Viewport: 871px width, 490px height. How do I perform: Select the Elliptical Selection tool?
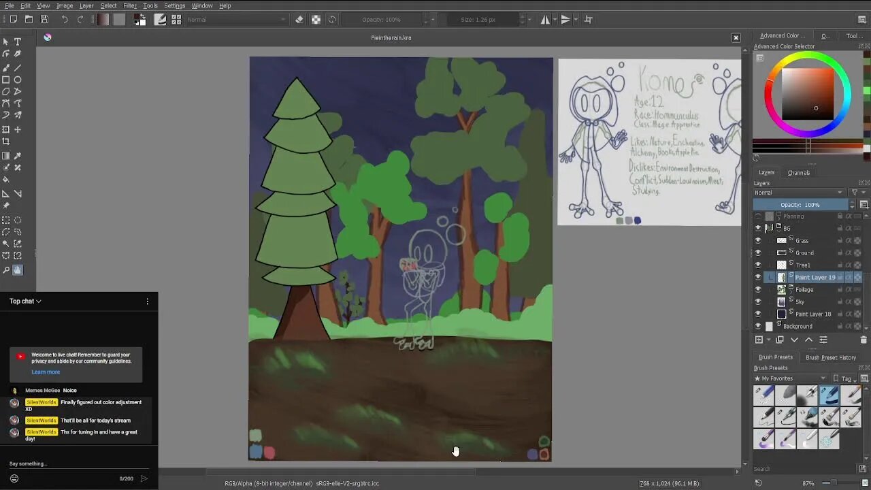(x=18, y=220)
